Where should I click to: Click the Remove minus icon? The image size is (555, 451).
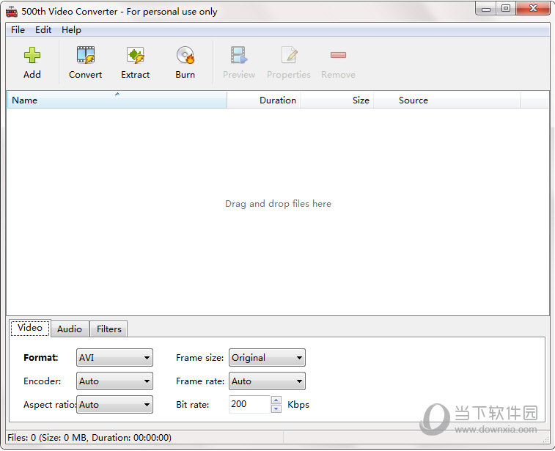tap(339, 55)
